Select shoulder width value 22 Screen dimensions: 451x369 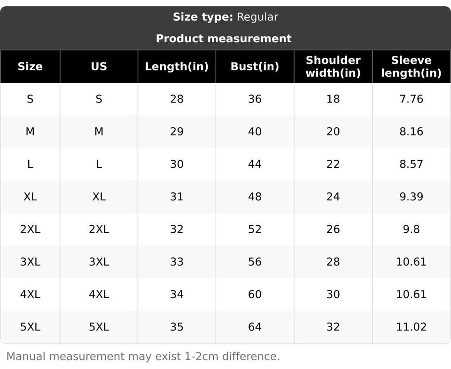333,165
